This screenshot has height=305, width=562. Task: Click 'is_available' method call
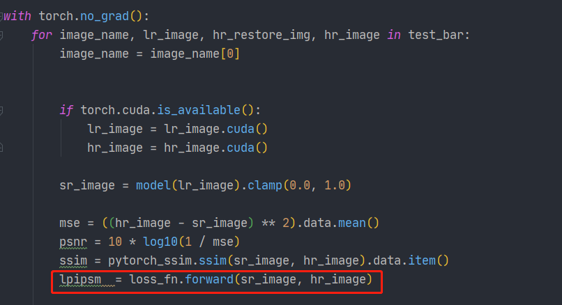click(x=199, y=110)
